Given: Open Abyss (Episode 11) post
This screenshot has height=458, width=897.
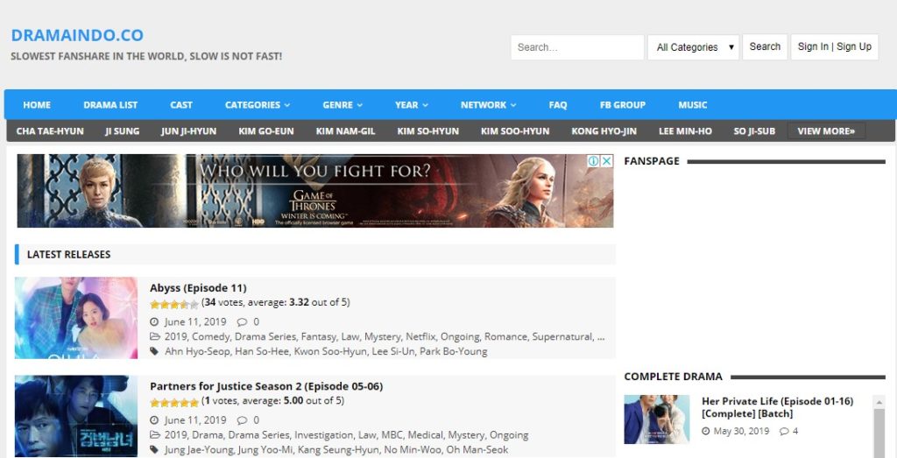Looking at the screenshot, I should click(x=198, y=287).
